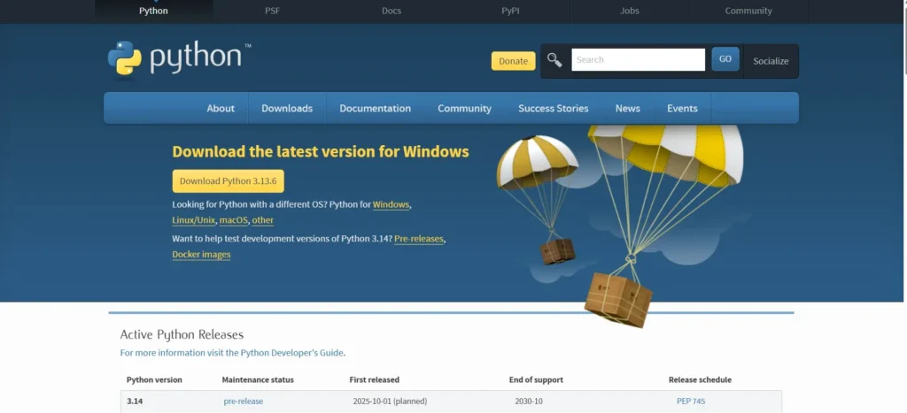The width and height of the screenshot is (907, 413).
Task: Follow the other OS link
Action: tap(262, 220)
